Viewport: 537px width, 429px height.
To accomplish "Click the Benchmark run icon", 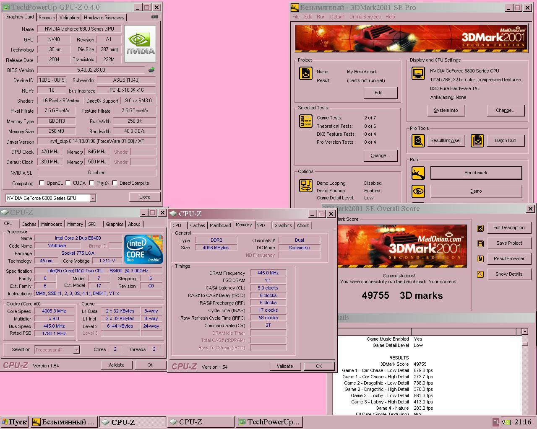I will (418, 173).
